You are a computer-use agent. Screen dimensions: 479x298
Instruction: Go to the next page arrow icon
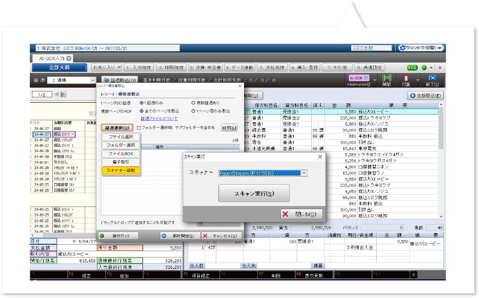63,94
